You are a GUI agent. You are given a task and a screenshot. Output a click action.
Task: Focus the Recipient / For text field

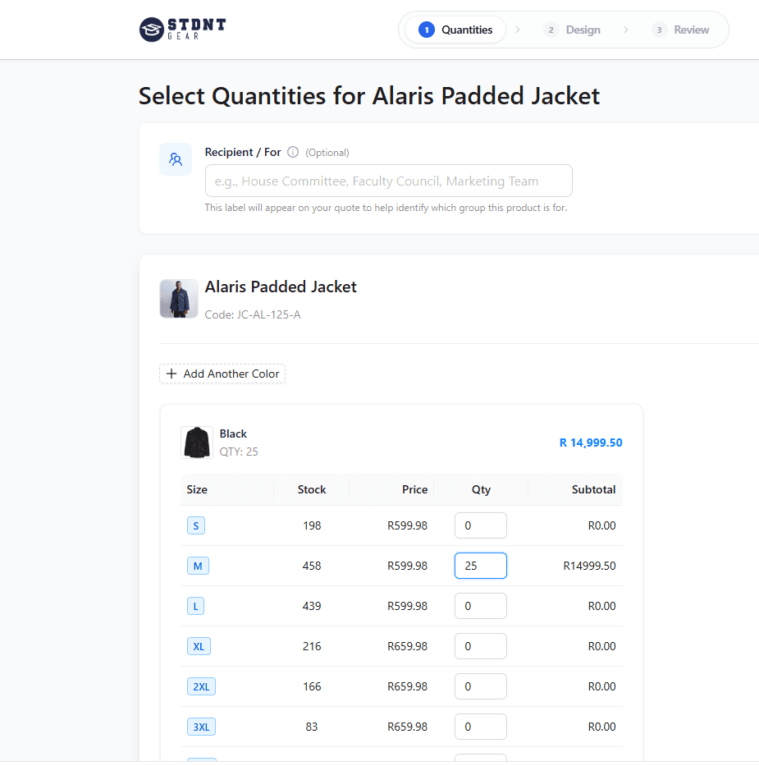389,181
